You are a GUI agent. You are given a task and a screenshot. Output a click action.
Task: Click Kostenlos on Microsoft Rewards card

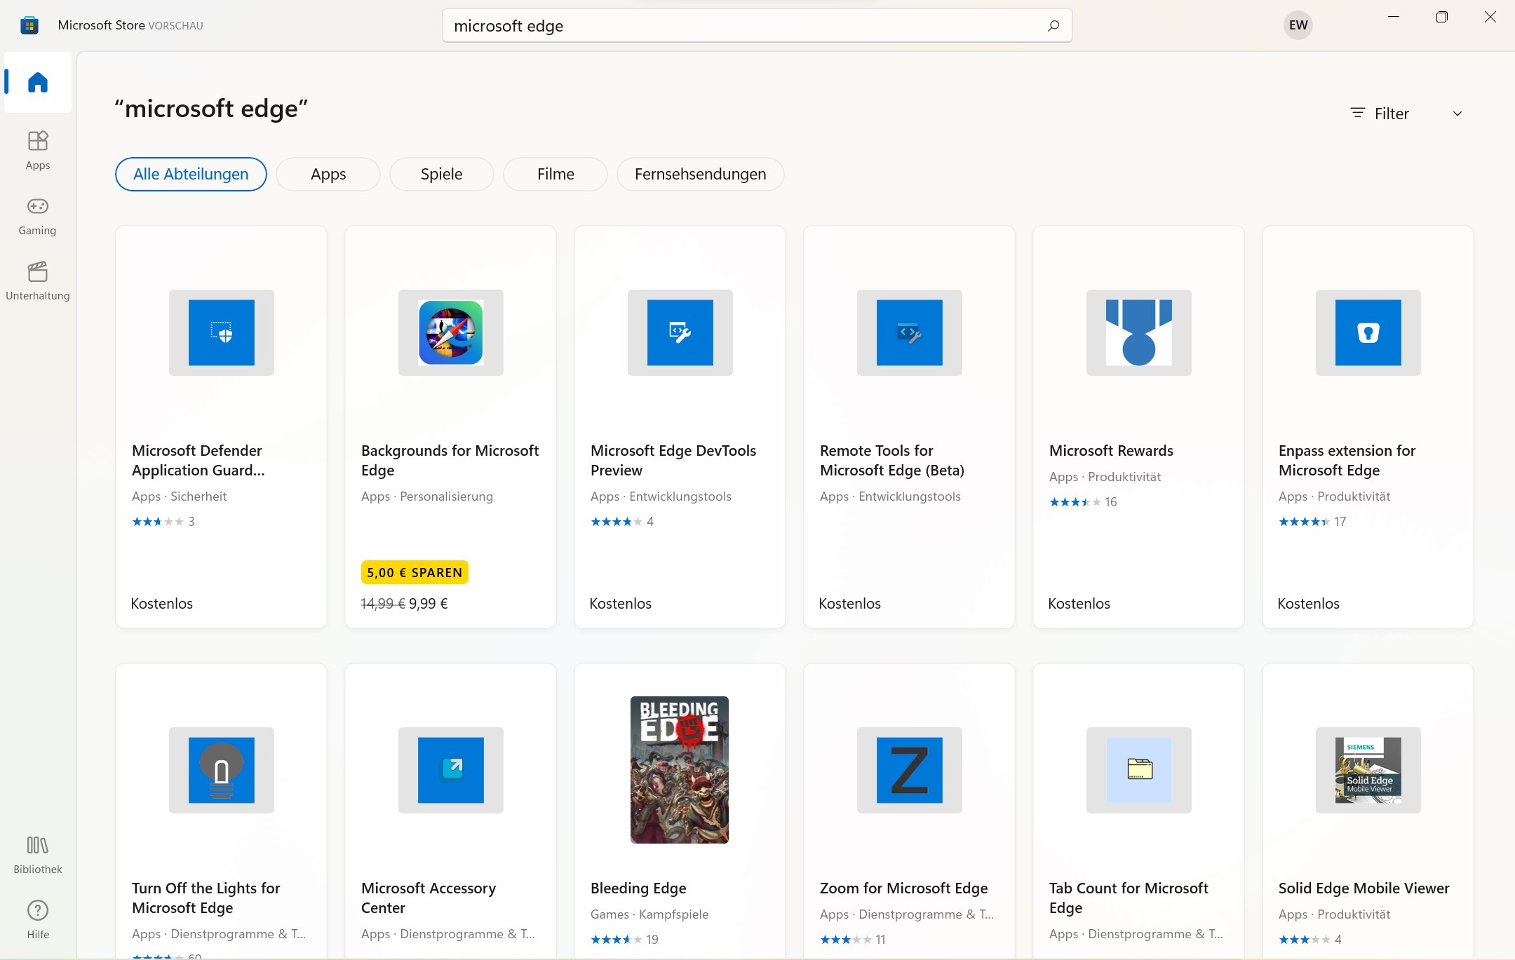1079,603
